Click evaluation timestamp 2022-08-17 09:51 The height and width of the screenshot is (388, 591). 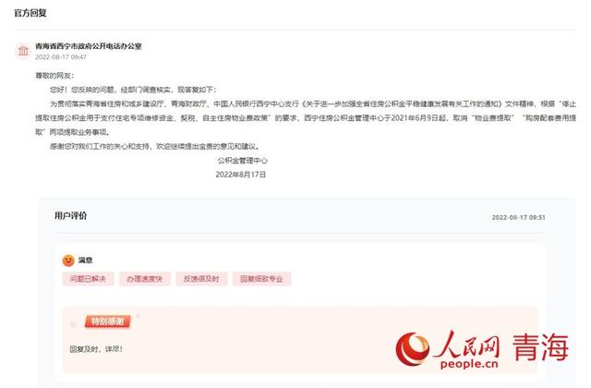click(518, 218)
